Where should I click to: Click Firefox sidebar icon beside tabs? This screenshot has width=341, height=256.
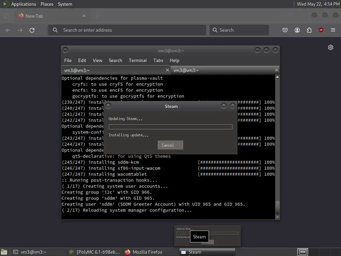pyautogui.click(x=7, y=16)
